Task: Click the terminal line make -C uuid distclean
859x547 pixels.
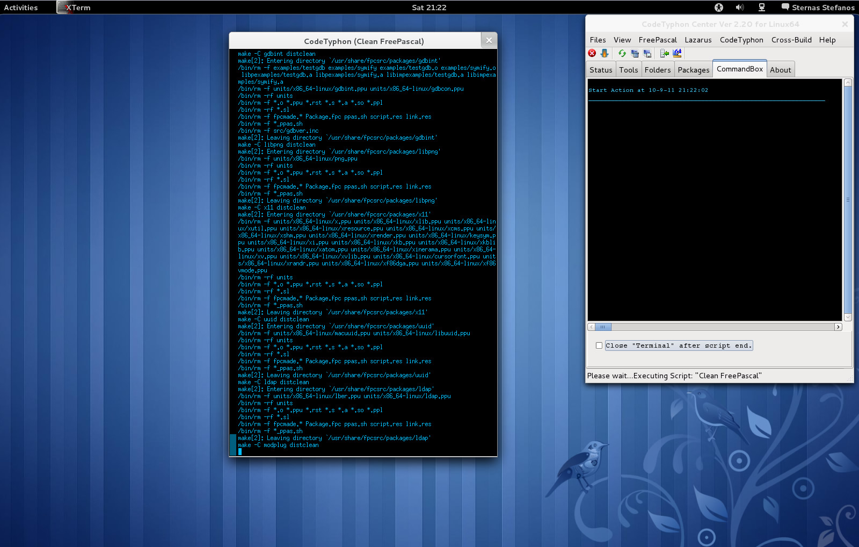Action: click(x=273, y=319)
